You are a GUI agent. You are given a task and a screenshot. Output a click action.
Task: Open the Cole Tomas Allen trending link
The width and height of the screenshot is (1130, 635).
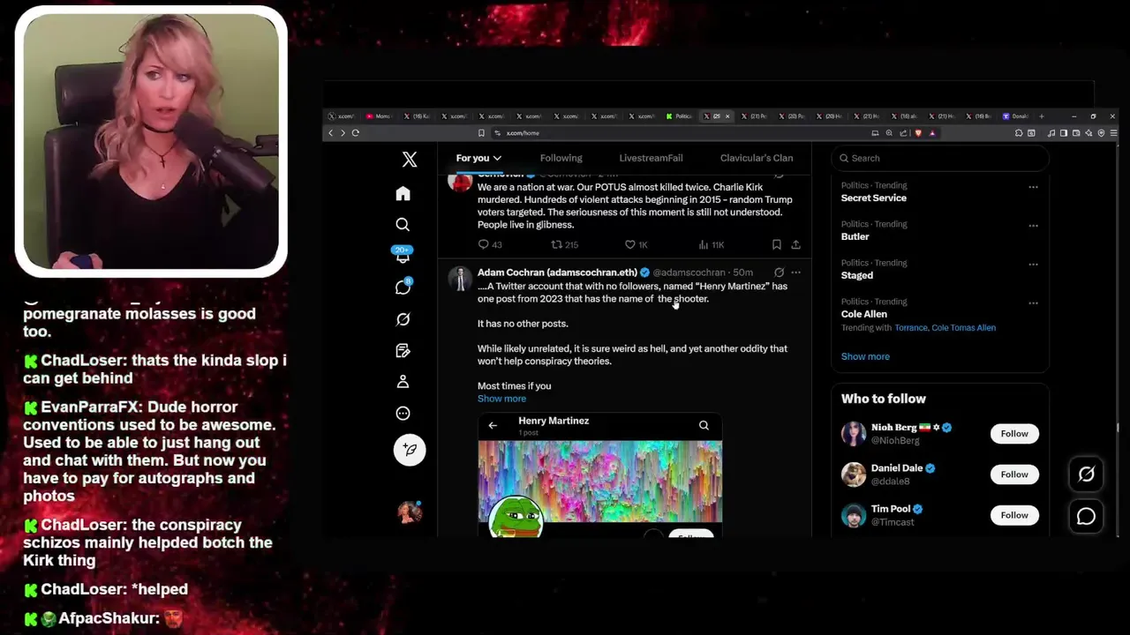click(x=964, y=328)
